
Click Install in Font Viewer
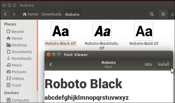point(163,64)
